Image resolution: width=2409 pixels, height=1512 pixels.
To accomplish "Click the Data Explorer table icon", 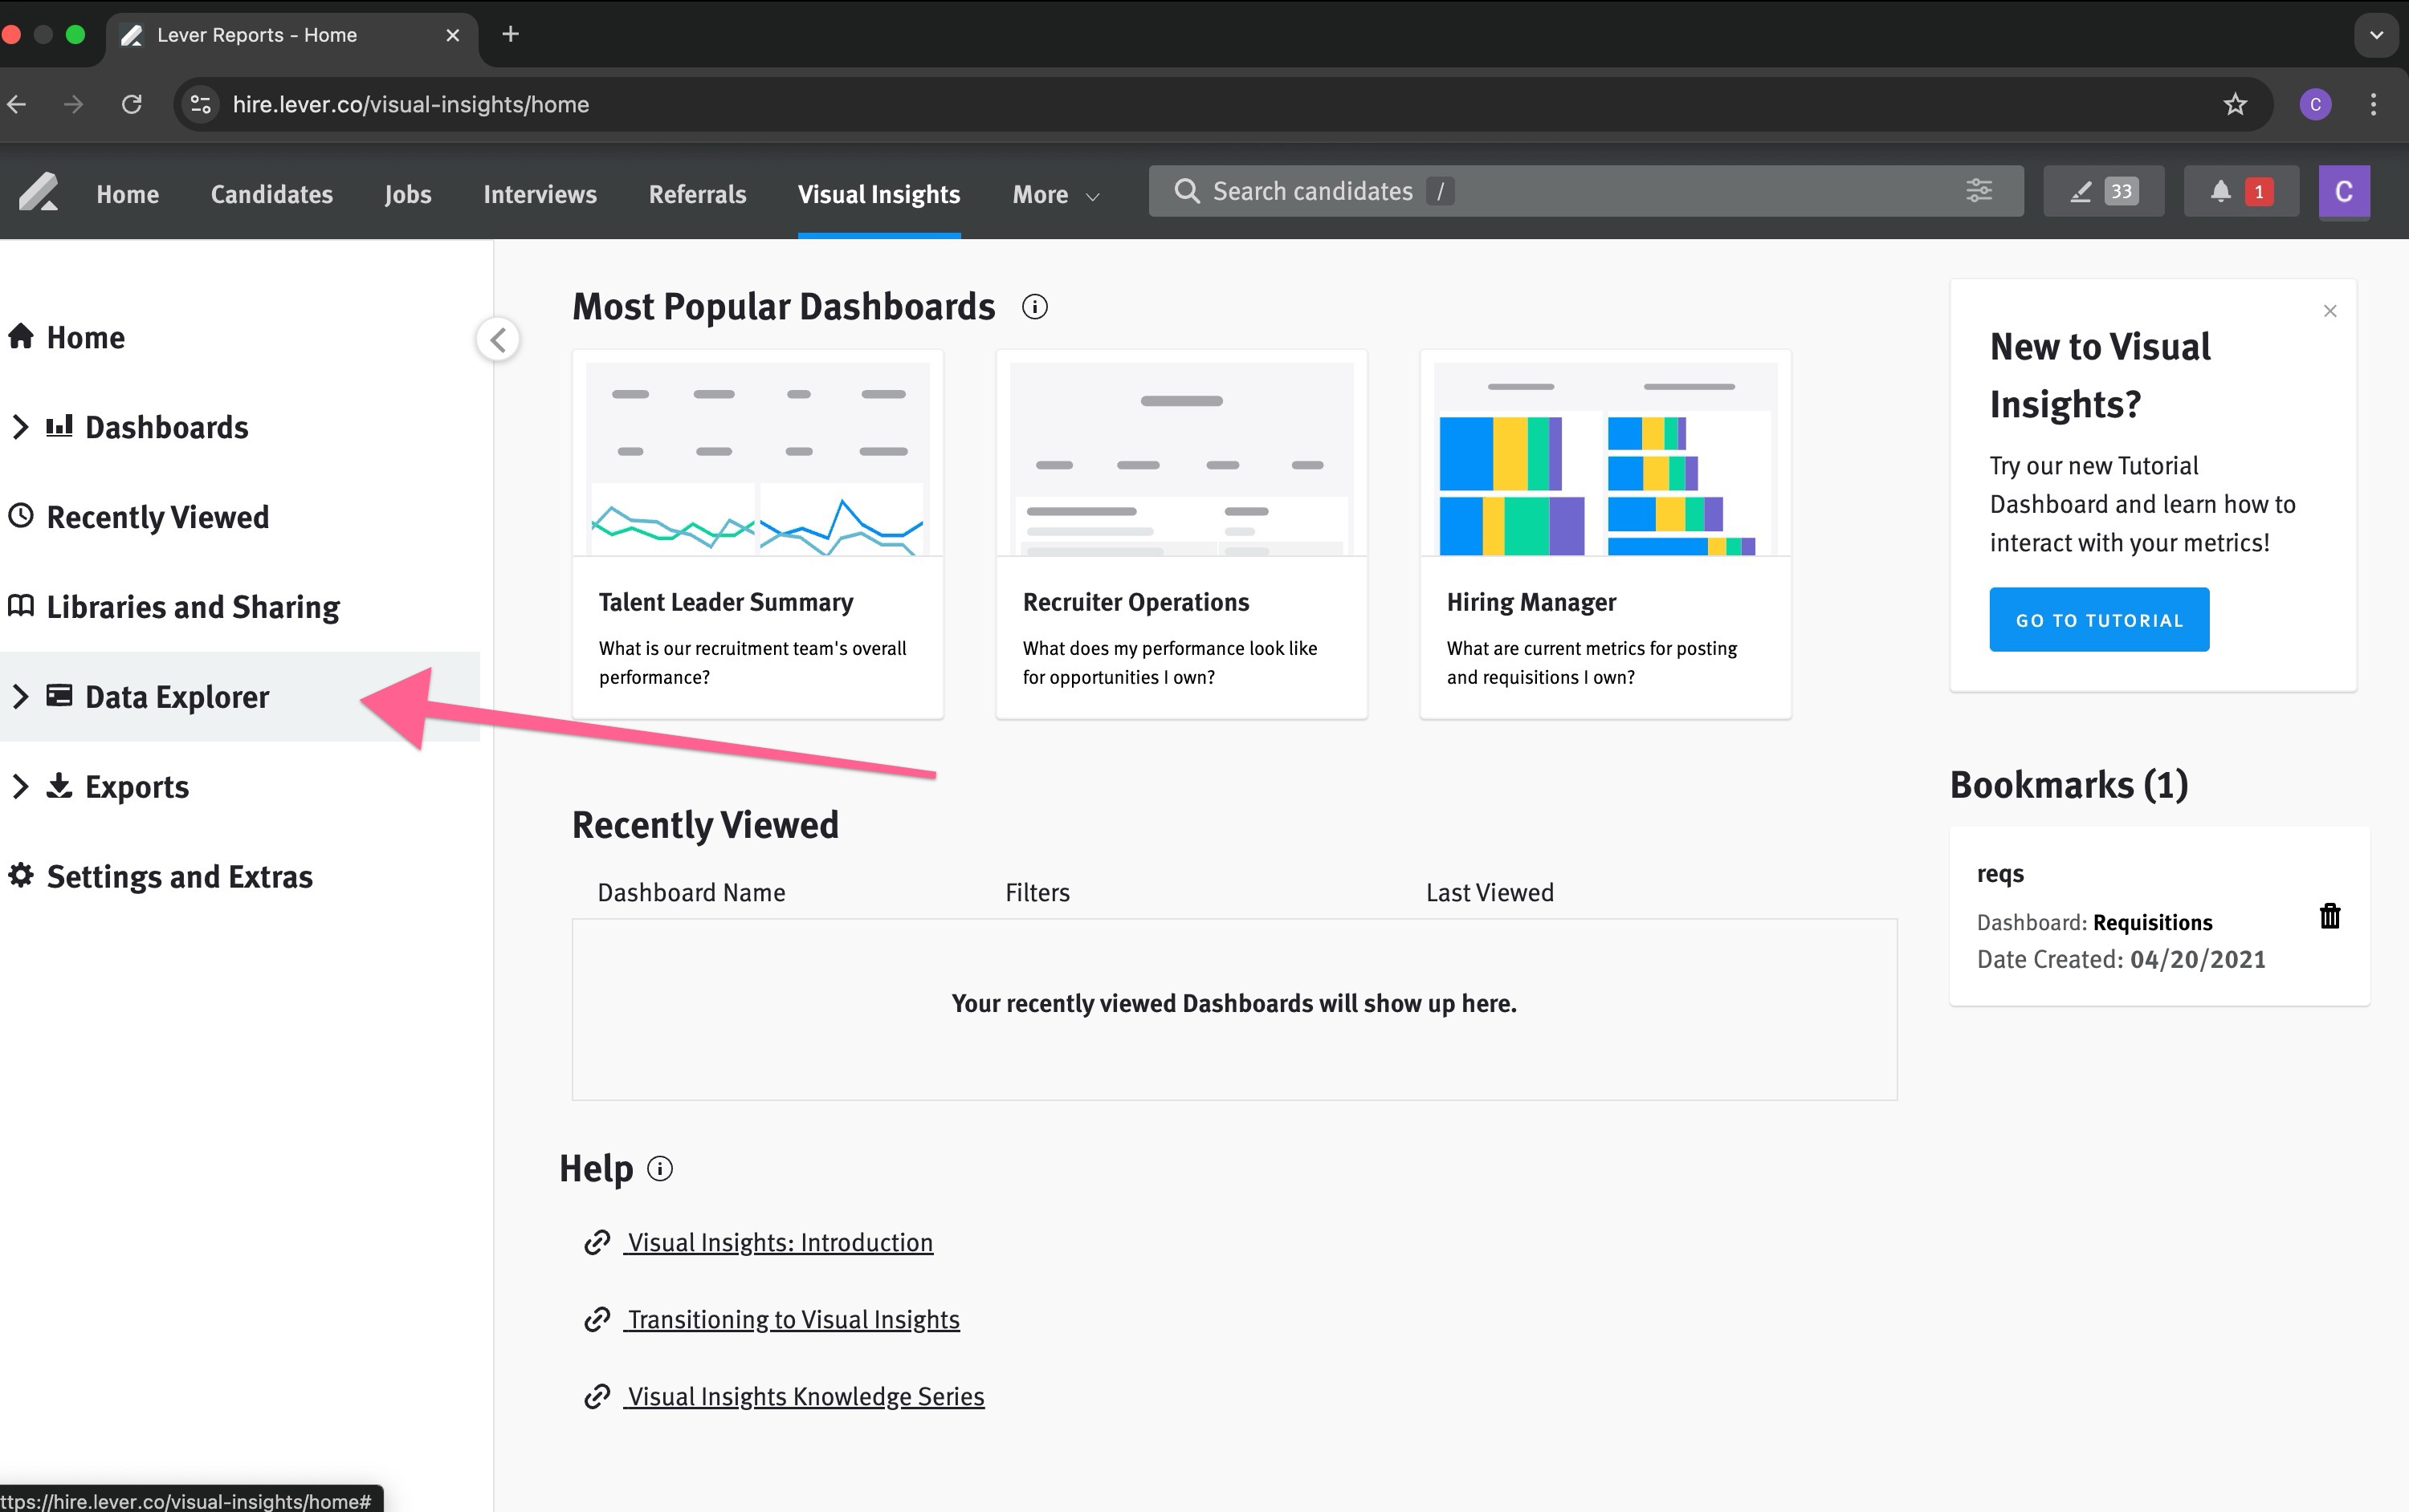I will 59,695.
